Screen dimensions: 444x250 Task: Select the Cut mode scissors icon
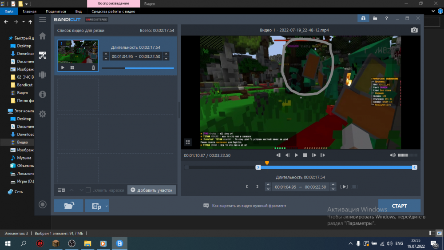tap(43, 56)
